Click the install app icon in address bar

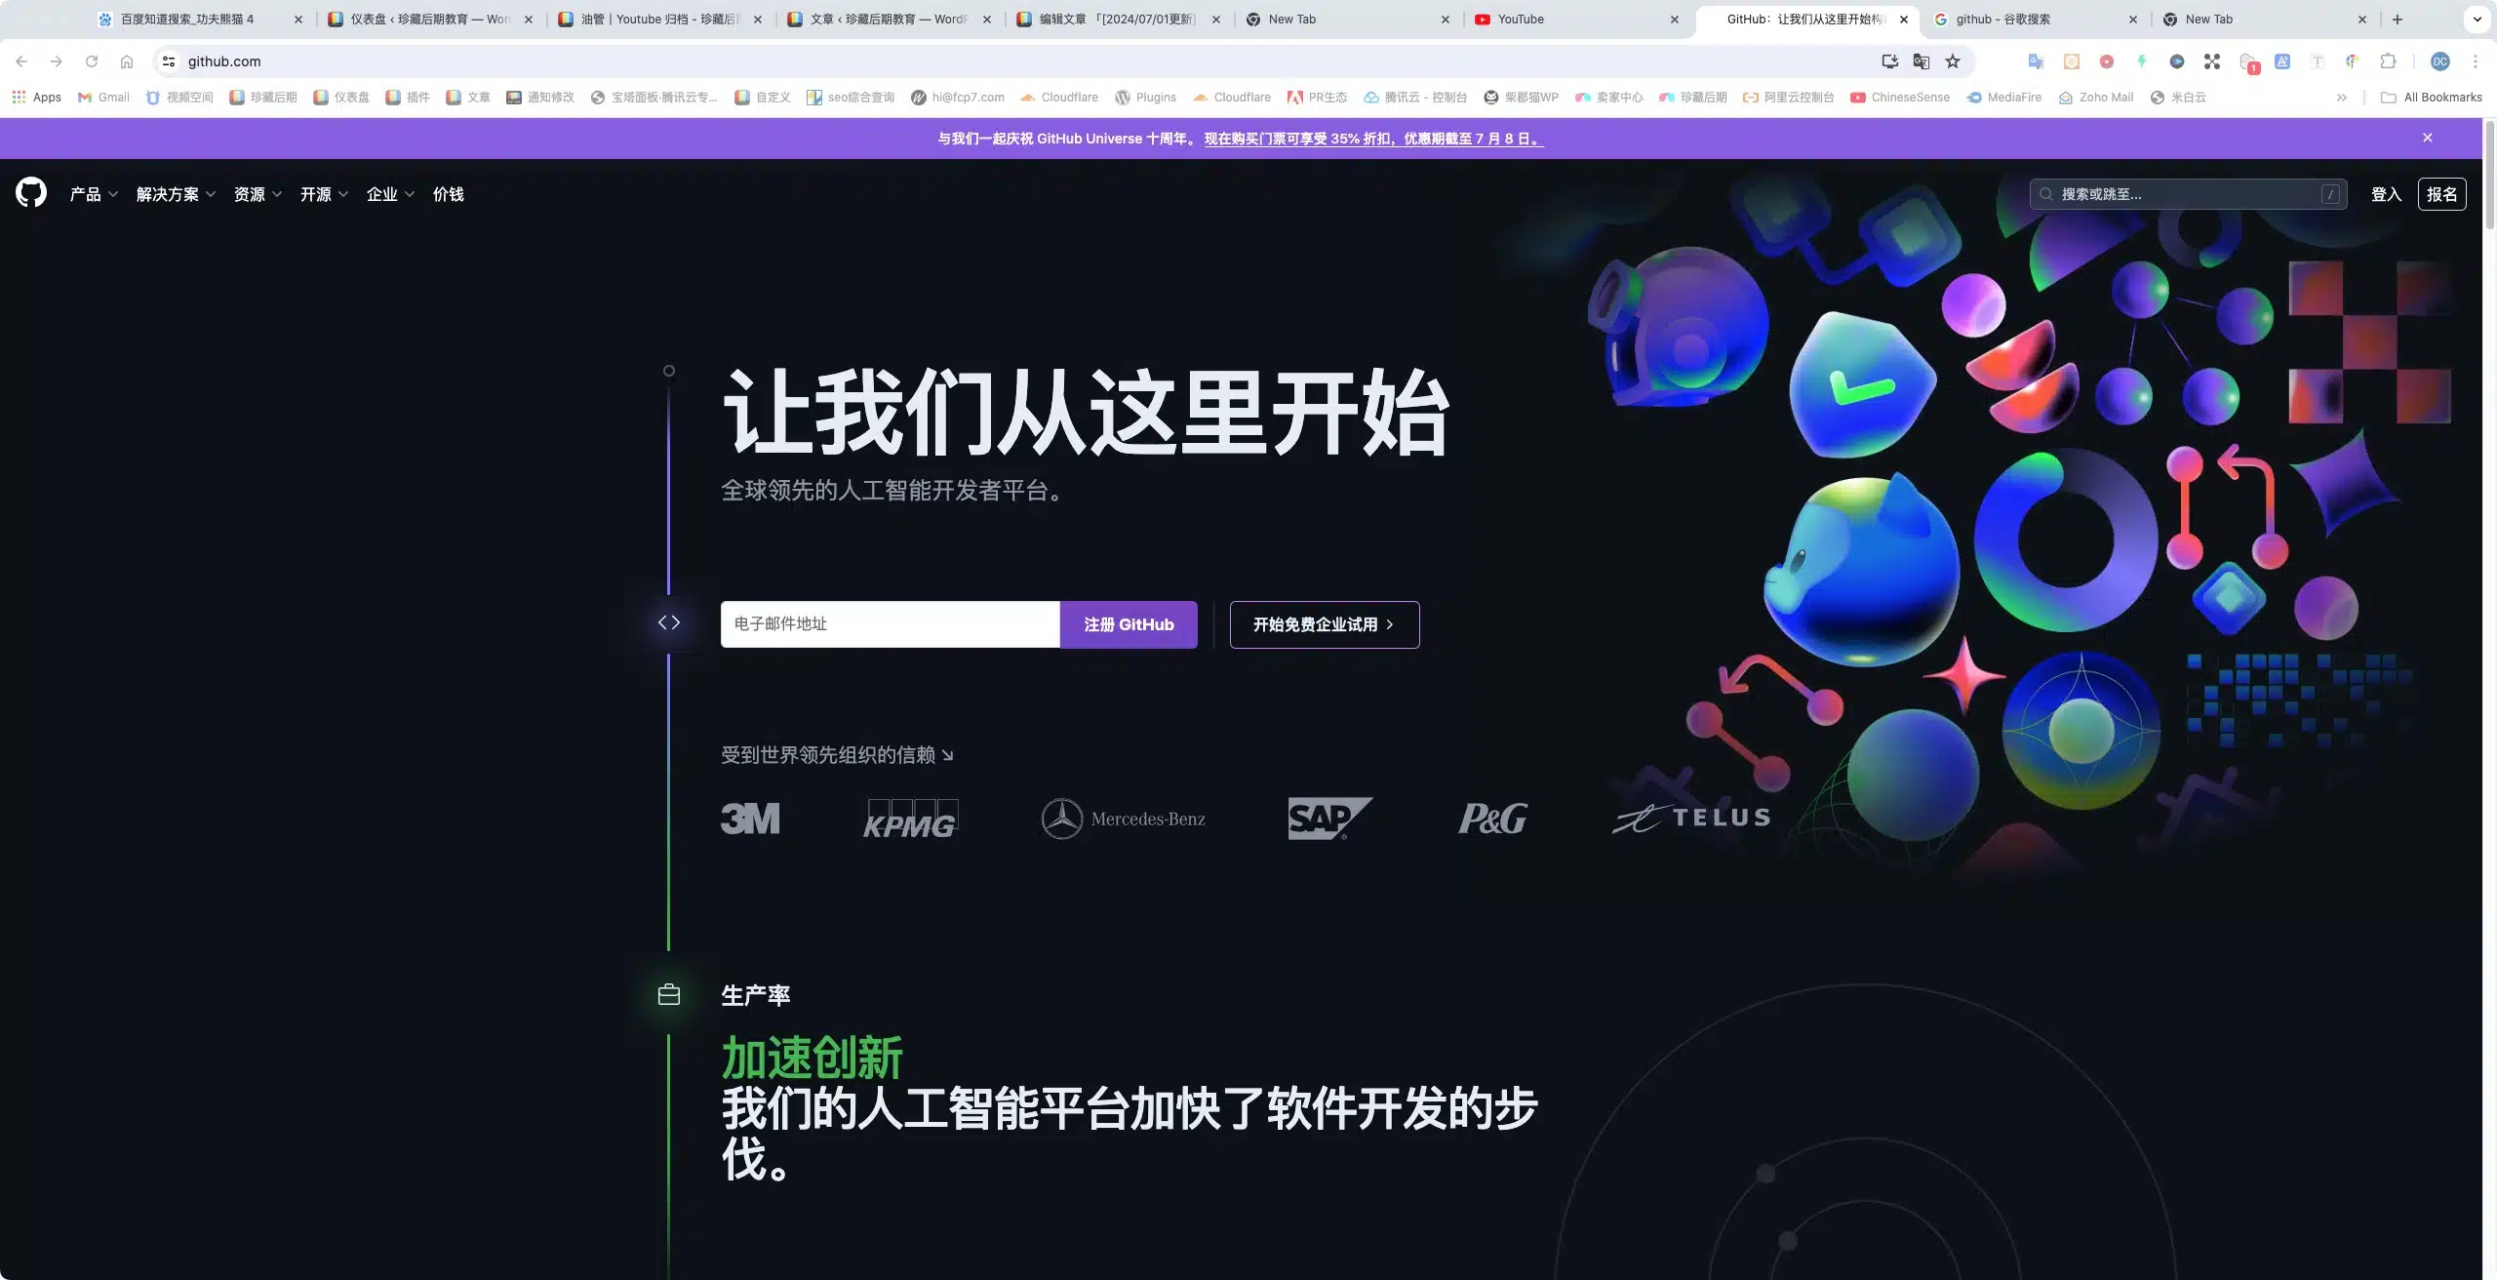(1889, 61)
